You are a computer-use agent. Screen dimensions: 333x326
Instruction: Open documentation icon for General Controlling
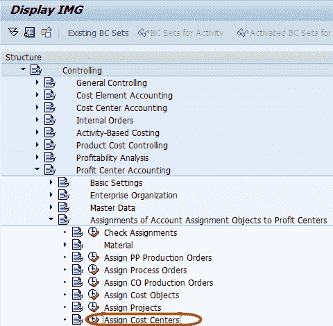[x=50, y=83]
